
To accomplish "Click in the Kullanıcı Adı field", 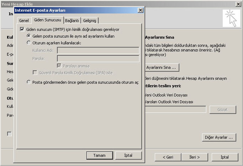I will pos(98,51).
